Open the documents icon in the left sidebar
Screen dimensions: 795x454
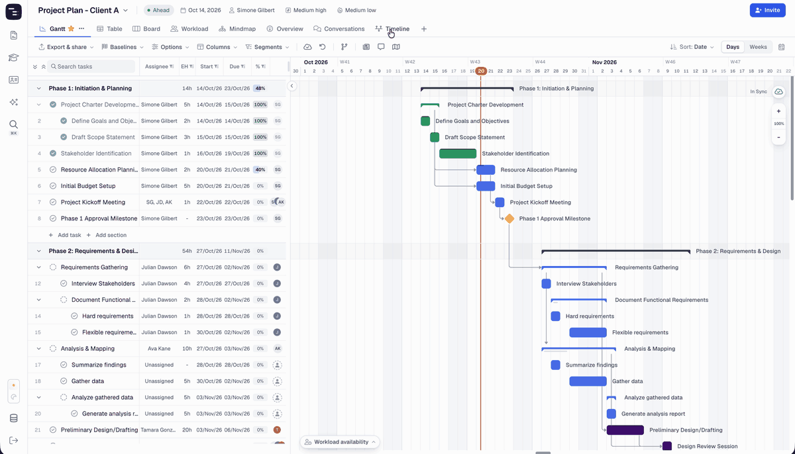13,35
